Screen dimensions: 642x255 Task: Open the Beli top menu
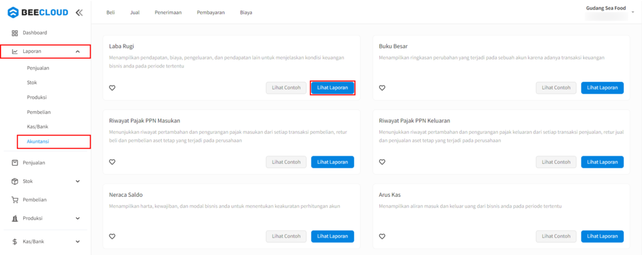tap(110, 12)
